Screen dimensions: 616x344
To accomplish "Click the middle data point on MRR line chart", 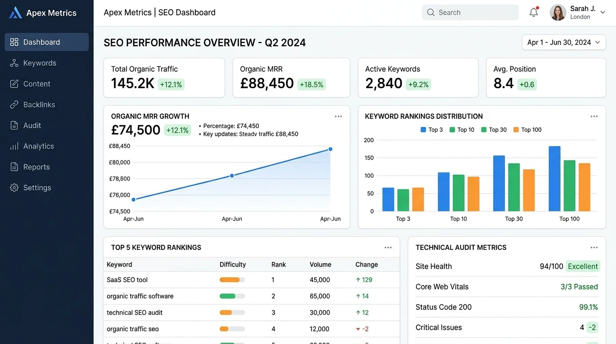I will [232, 176].
